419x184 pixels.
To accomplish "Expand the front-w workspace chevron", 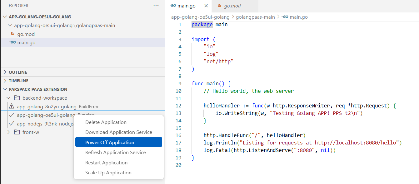I will pyautogui.click(x=8, y=132).
